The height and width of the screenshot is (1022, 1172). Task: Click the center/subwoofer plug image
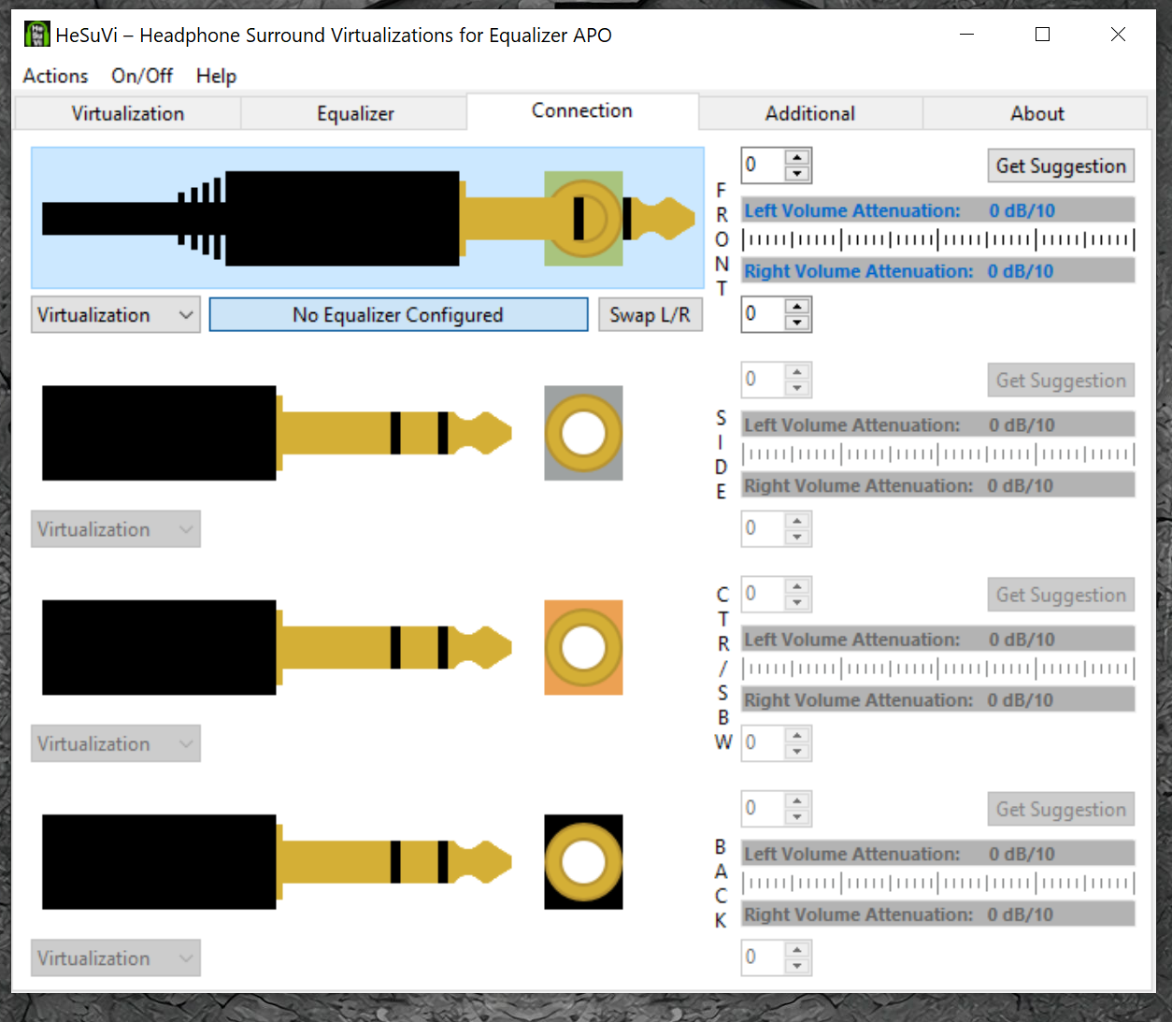pyautogui.click(x=277, y=647)
